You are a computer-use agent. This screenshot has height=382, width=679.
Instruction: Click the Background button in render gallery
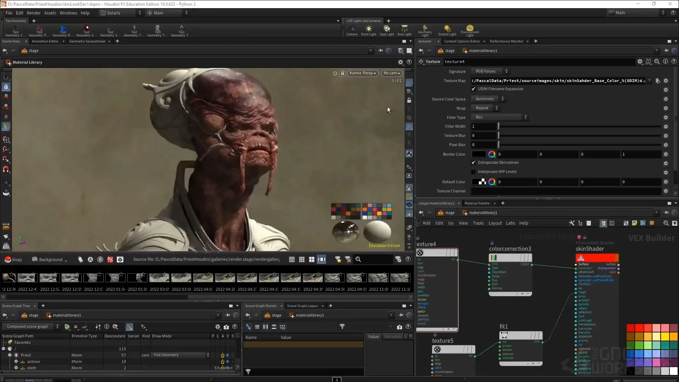point(49,259)
